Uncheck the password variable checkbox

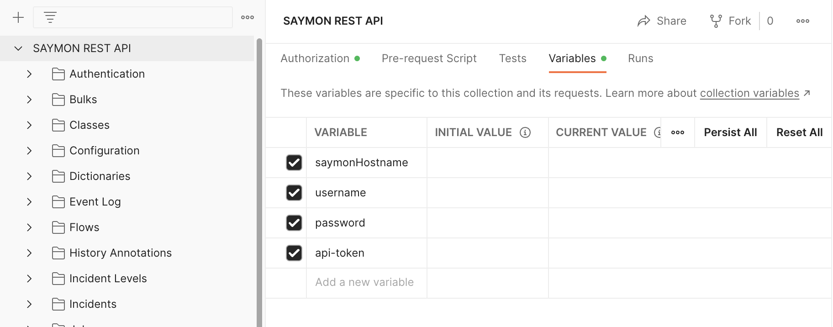(294, 223)
